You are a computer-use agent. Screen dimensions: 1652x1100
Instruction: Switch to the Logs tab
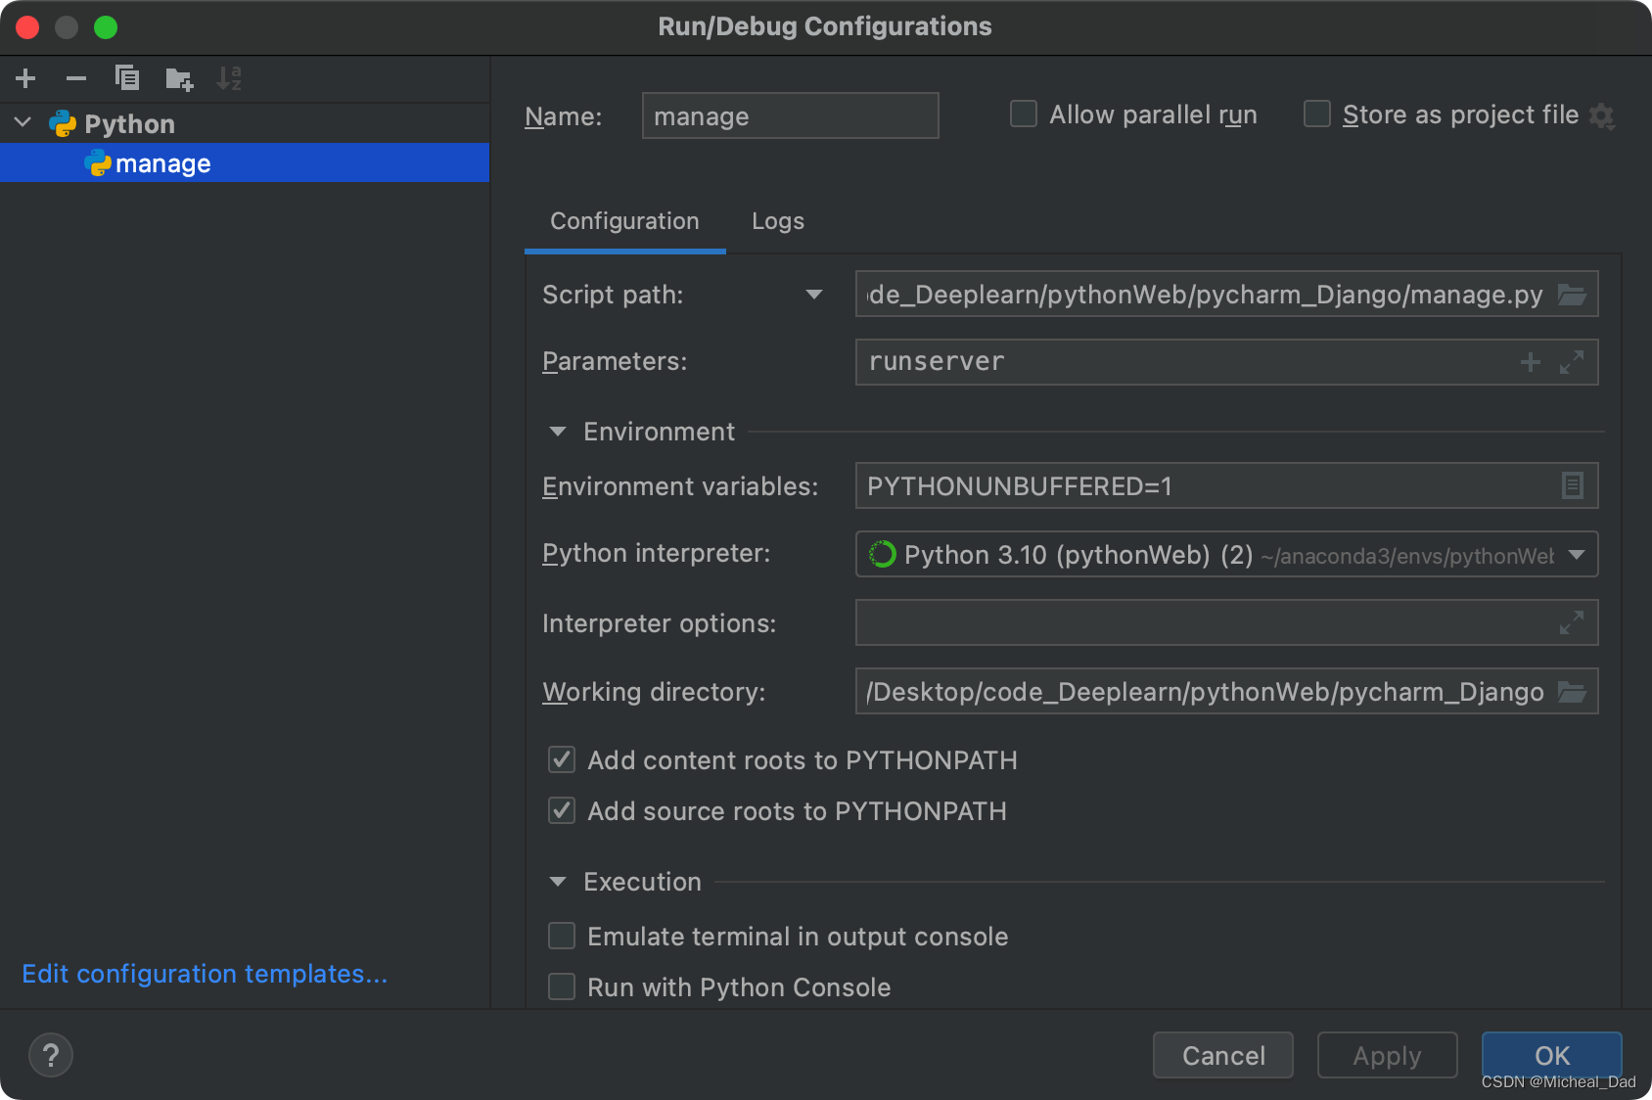778,221
